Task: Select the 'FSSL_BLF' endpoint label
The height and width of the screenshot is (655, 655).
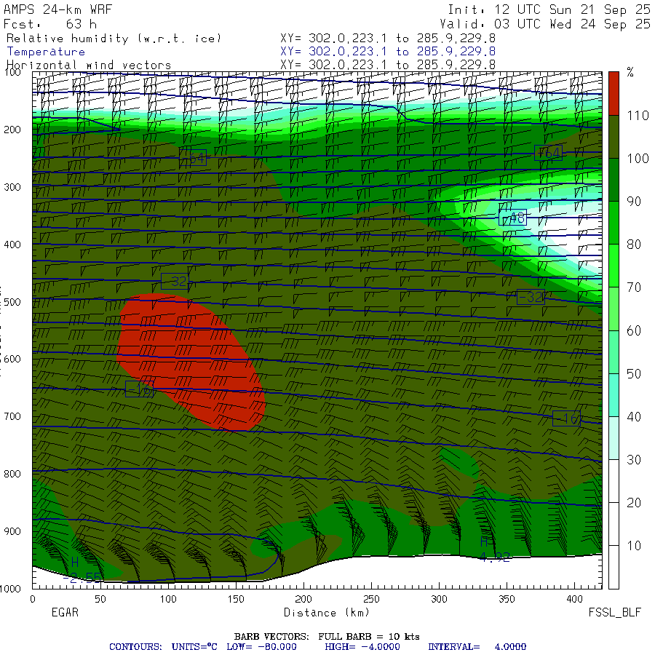Action: point(614,613)
